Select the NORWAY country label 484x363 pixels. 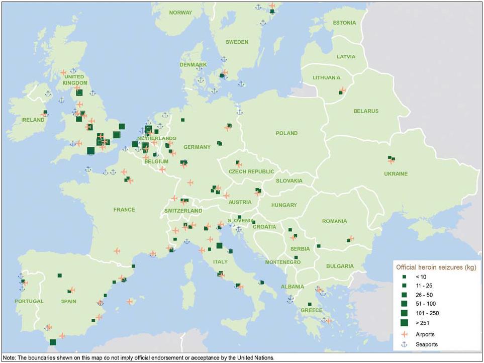pos(181,13)
